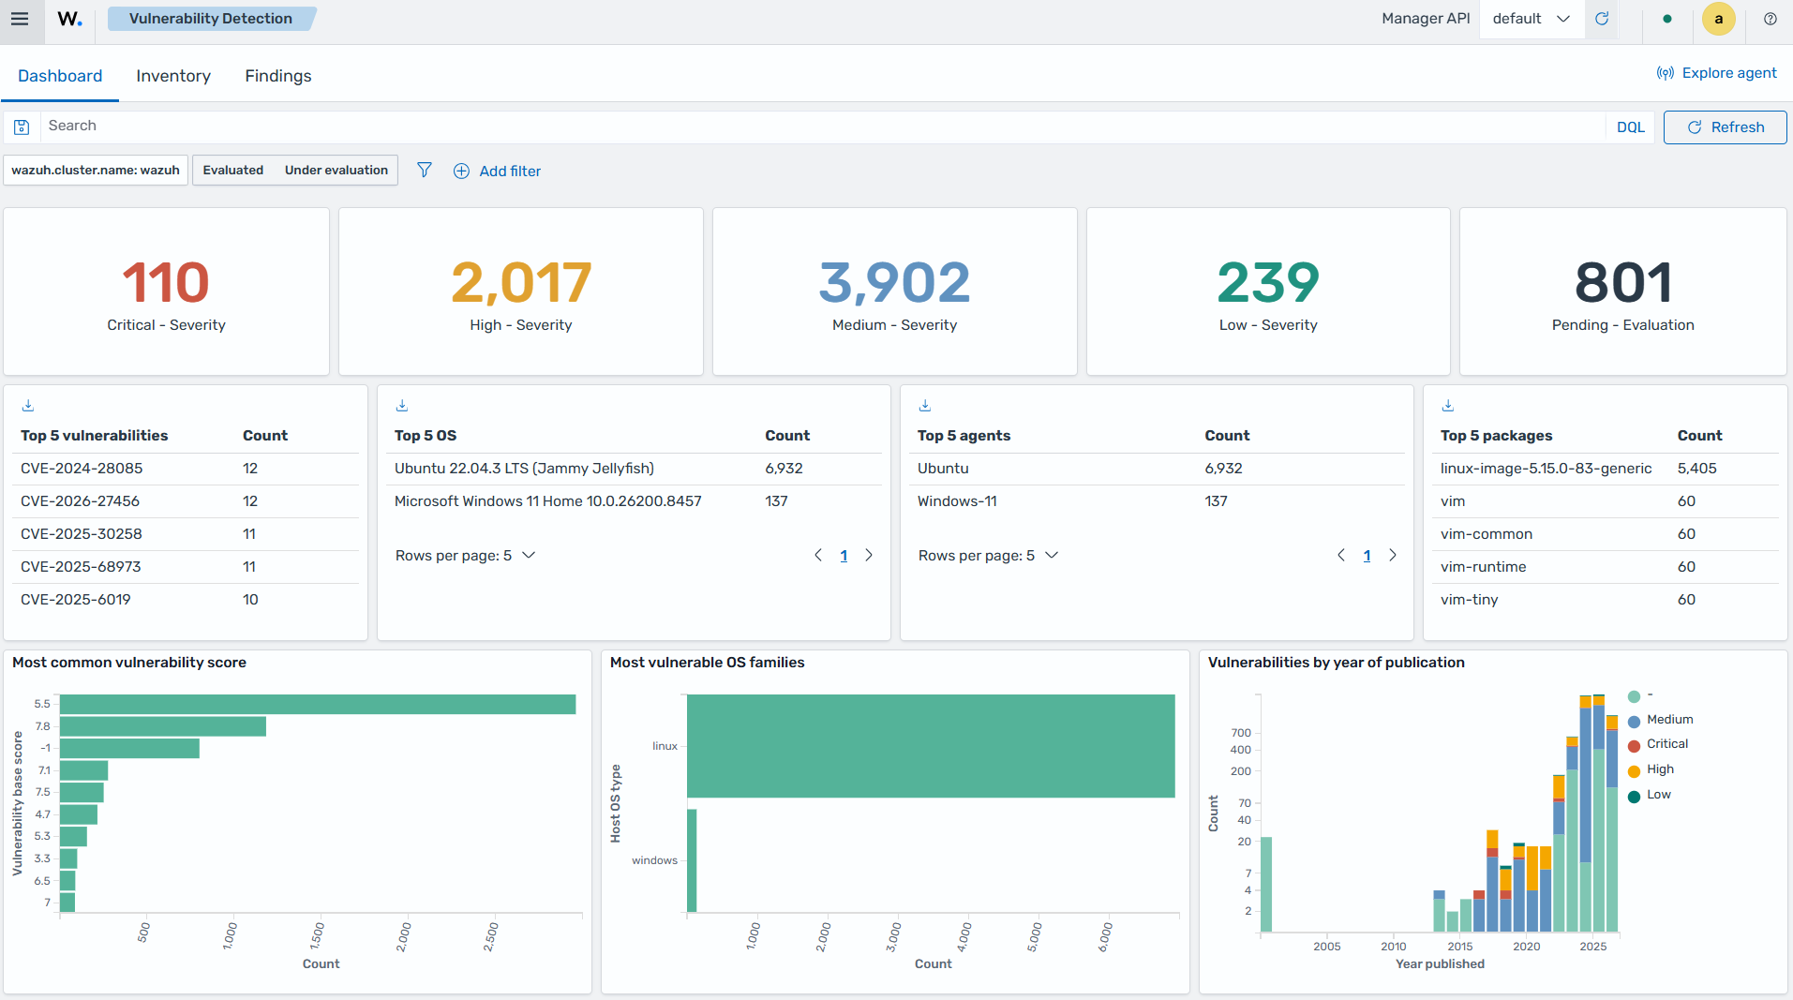
Task: Switch to the Inventory tab
Action: 173,76
